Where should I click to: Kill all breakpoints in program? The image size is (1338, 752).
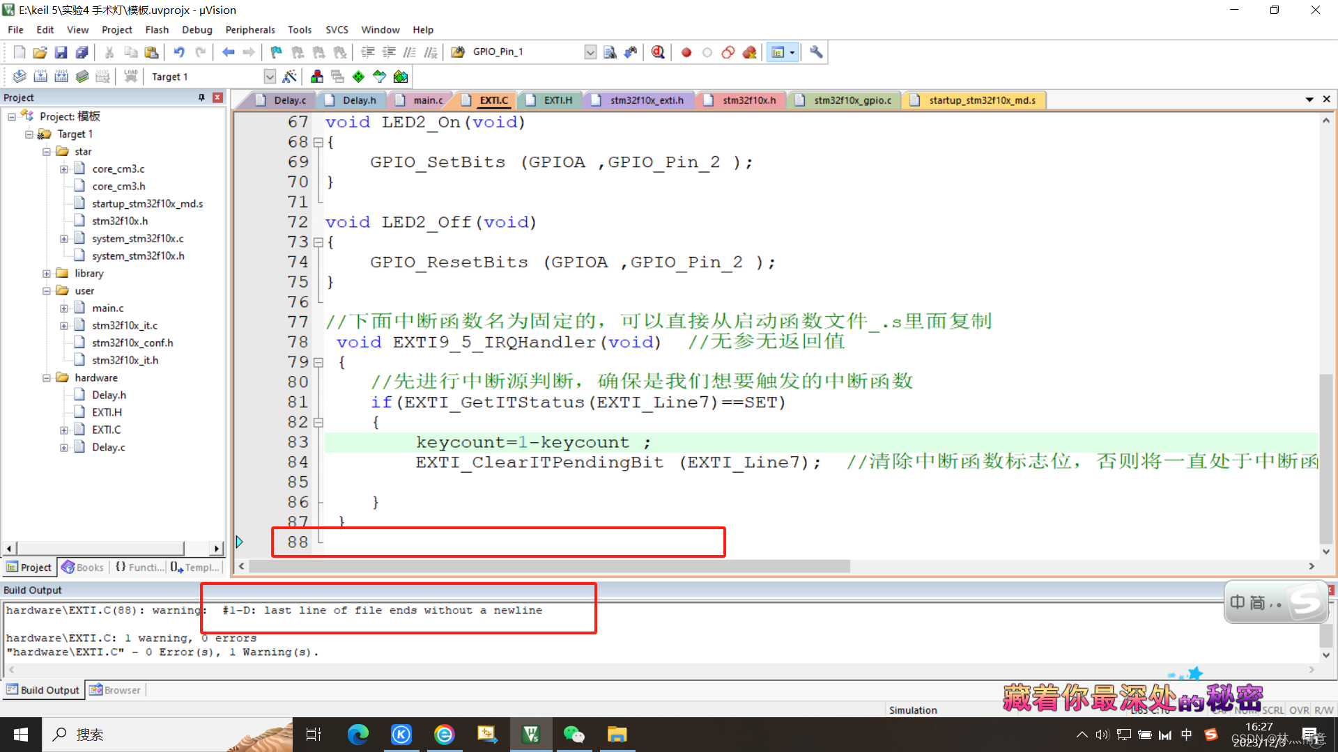coord(749,52)
